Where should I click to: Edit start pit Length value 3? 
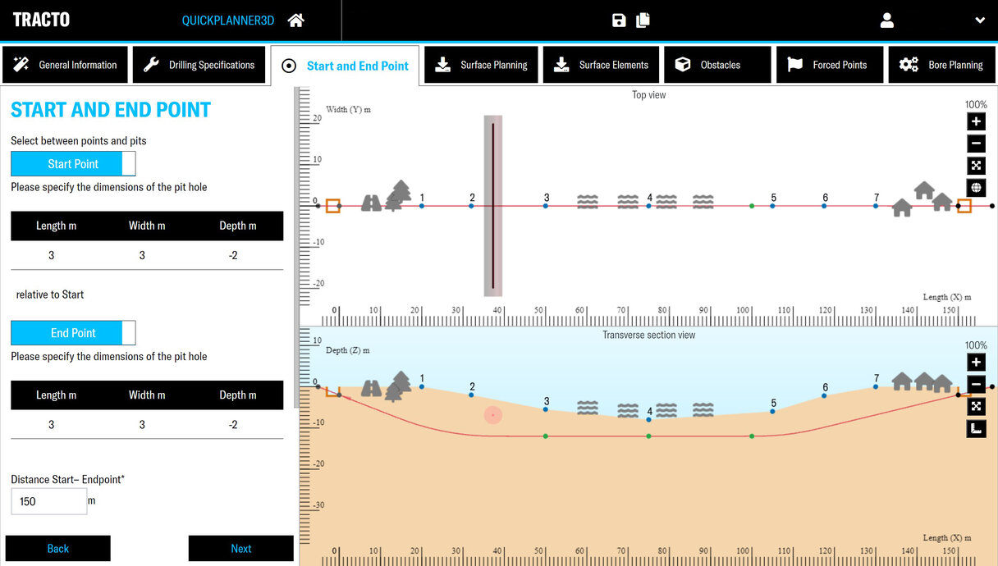(51, 255)
